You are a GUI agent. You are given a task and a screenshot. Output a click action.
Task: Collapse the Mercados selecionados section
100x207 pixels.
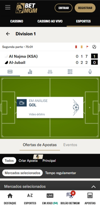(93, 187)
